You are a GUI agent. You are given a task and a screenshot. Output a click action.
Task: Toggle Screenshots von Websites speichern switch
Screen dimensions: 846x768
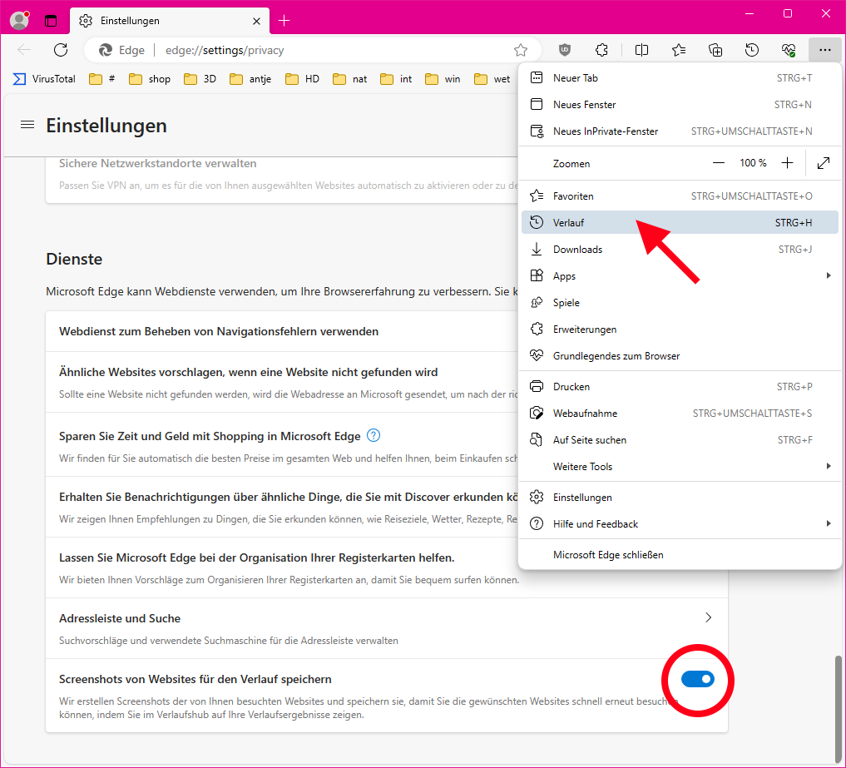point(698,679)
